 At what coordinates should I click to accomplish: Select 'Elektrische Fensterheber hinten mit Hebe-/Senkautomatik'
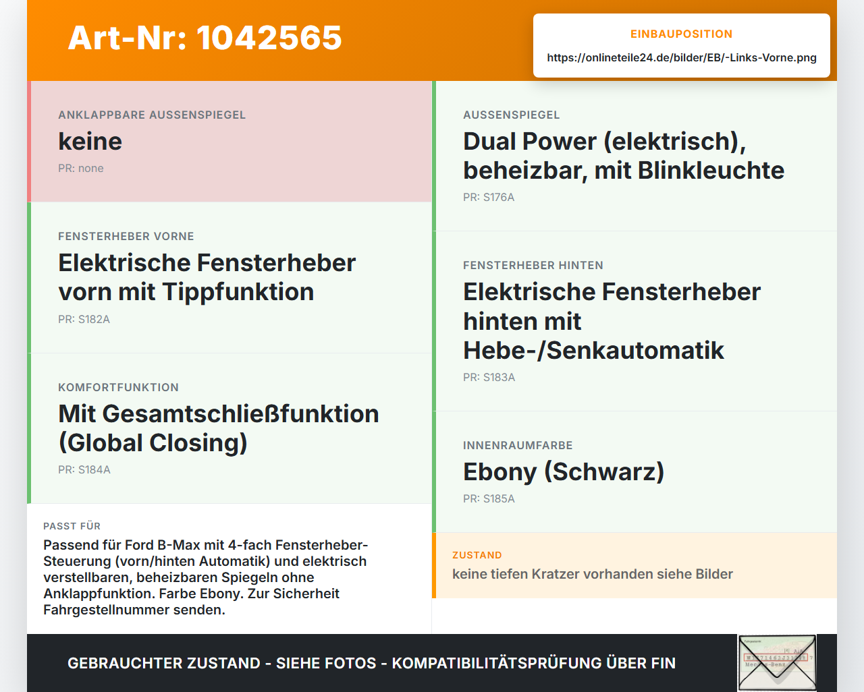pos(612,321)
